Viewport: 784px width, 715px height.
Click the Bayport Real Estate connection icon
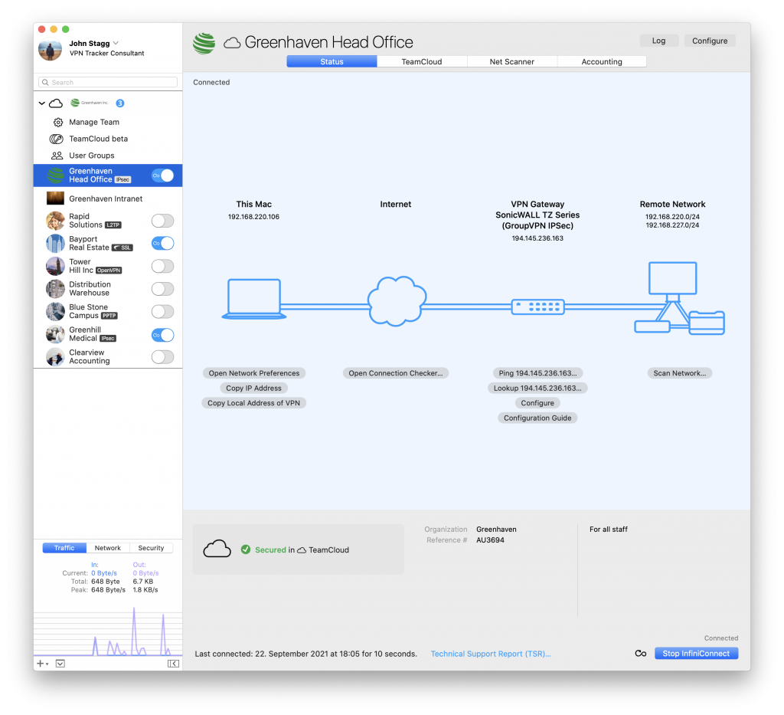pos(55,243)
